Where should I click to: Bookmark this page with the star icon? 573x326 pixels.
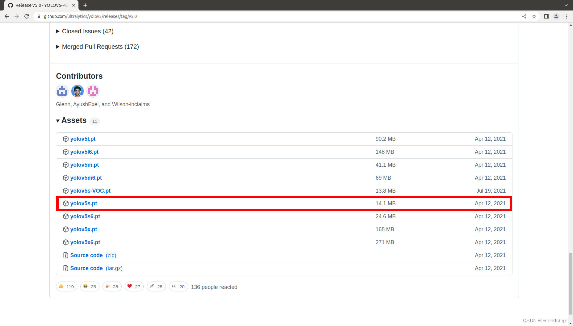[x=534, y=16]
